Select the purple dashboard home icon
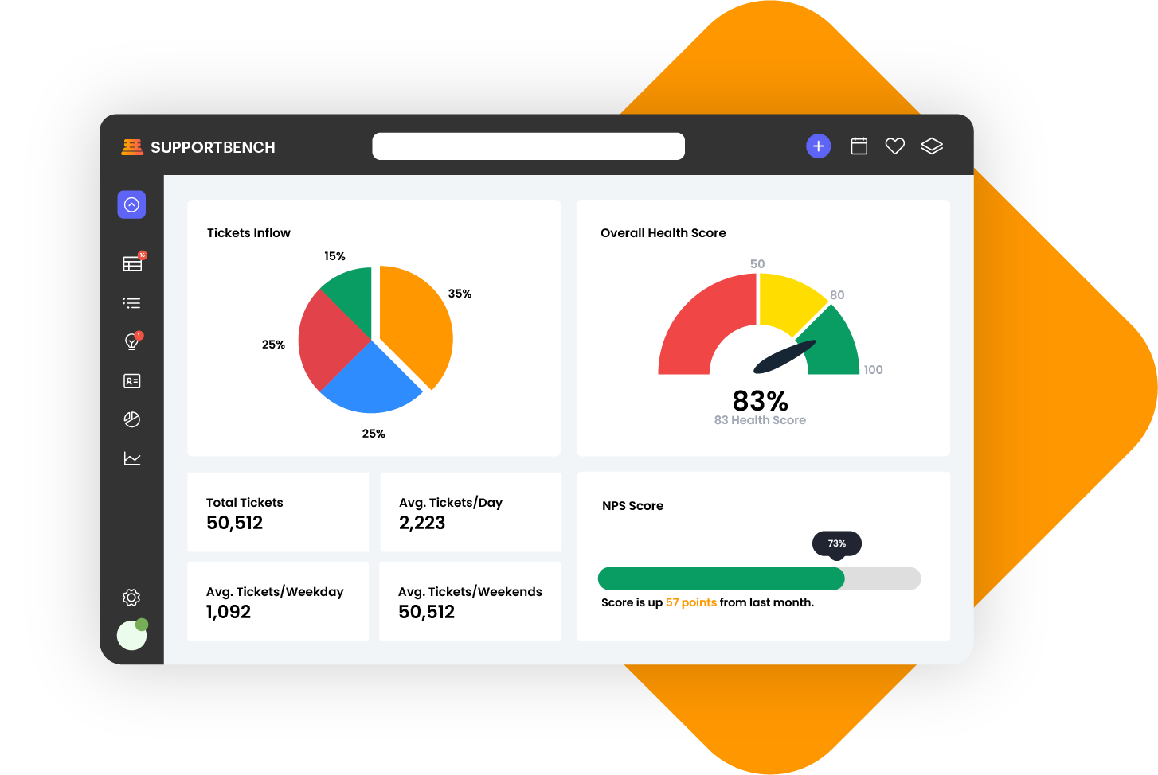This screenshot has width=1158, height=775. tap(132, 204)
